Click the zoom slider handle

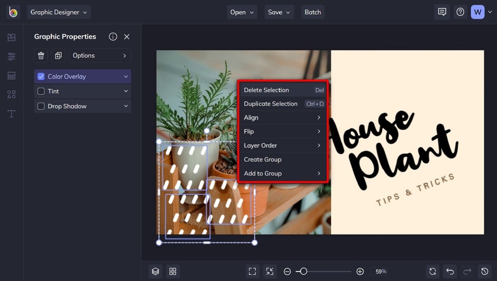(x=303, y=272)
